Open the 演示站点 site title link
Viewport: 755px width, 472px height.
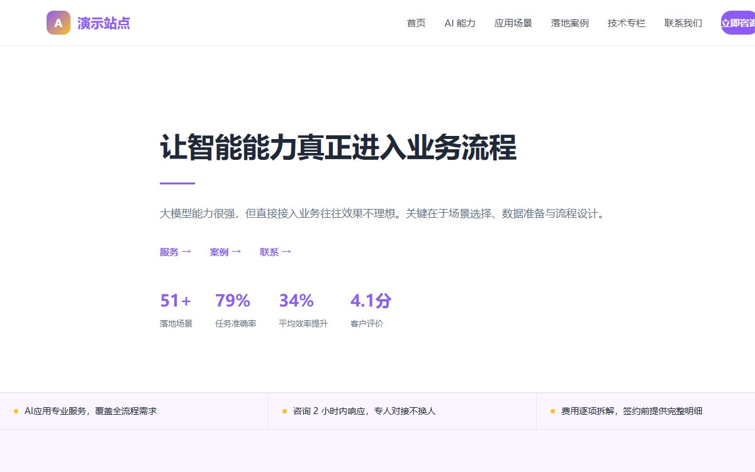click(x=104, y=23)
